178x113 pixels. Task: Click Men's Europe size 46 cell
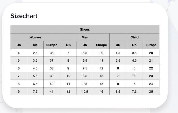[x=101, y=91]
